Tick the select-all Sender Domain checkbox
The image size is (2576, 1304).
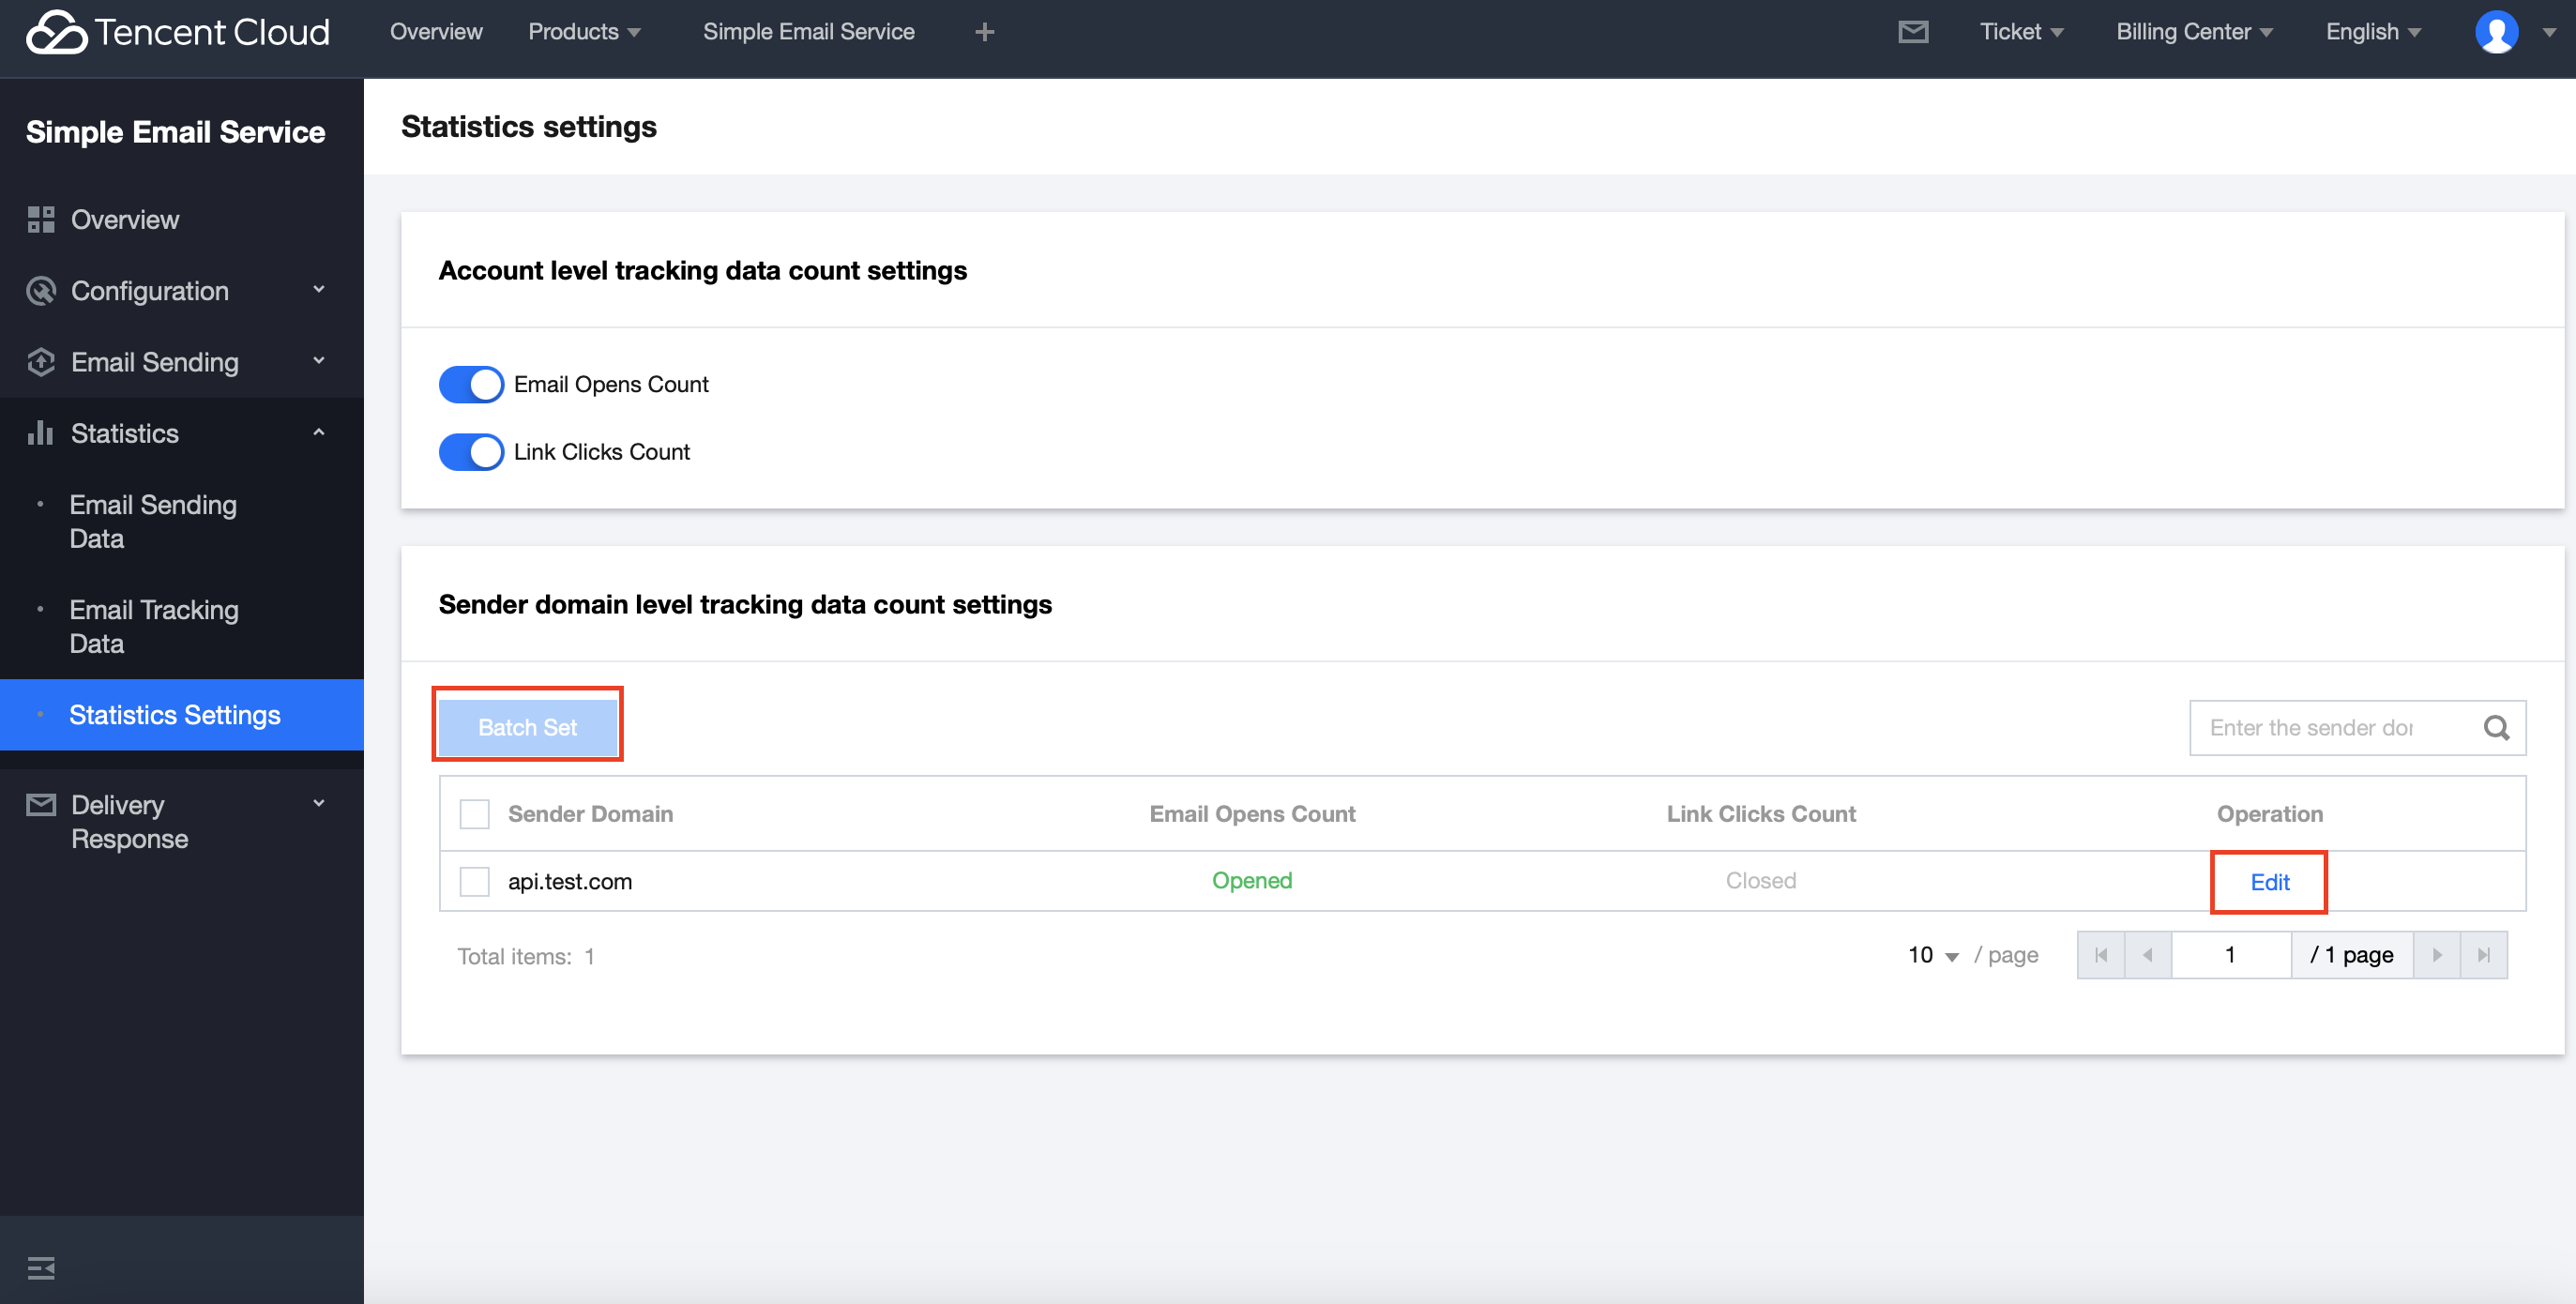[474, 814]
